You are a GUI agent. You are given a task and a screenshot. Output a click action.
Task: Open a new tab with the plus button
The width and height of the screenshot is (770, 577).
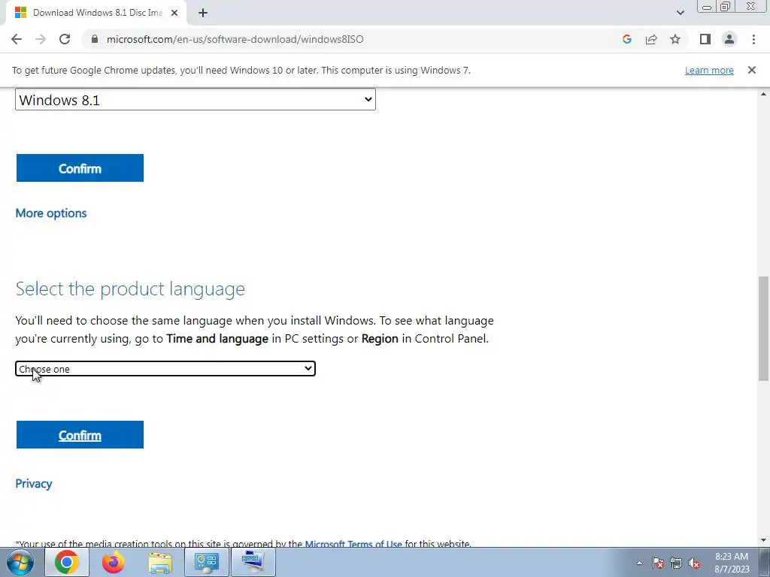203,13
